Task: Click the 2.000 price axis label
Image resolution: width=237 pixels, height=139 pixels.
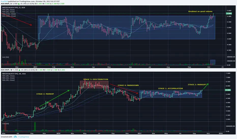Action: point(228,120)
